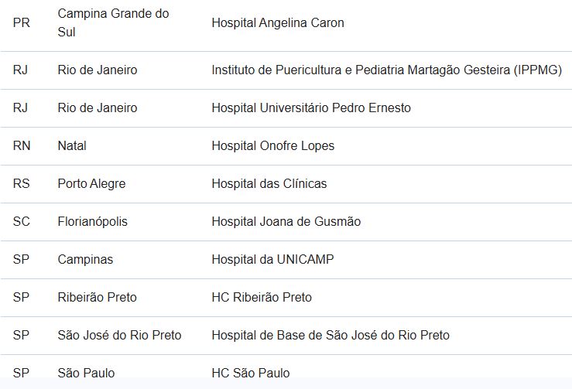Click the Florianópolis city cell

click(93, 221)
